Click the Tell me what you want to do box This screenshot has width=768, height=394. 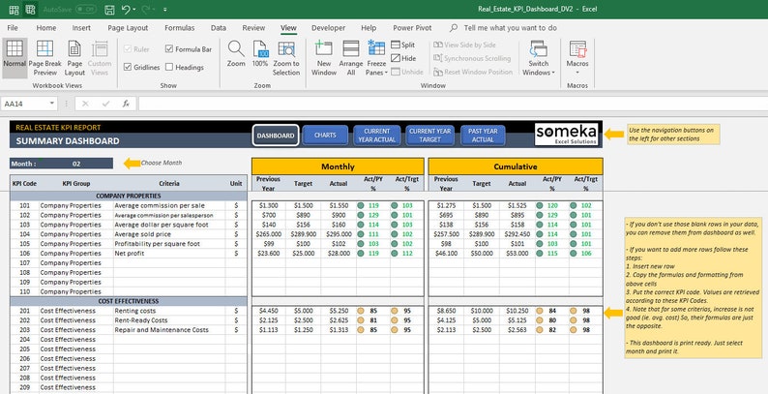tap(511, 28)
